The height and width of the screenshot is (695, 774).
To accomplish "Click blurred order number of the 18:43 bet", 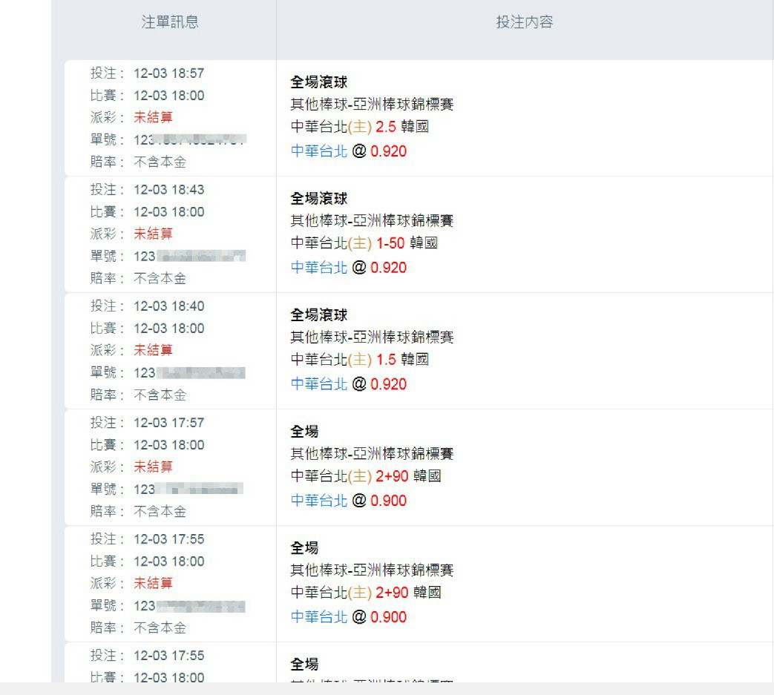I will point(190,256).
